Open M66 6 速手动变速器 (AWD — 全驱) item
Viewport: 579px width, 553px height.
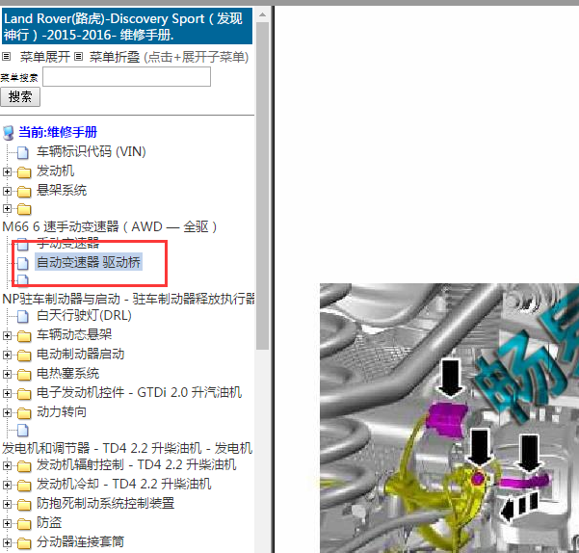pyautogui.click(x=110, y=226)
